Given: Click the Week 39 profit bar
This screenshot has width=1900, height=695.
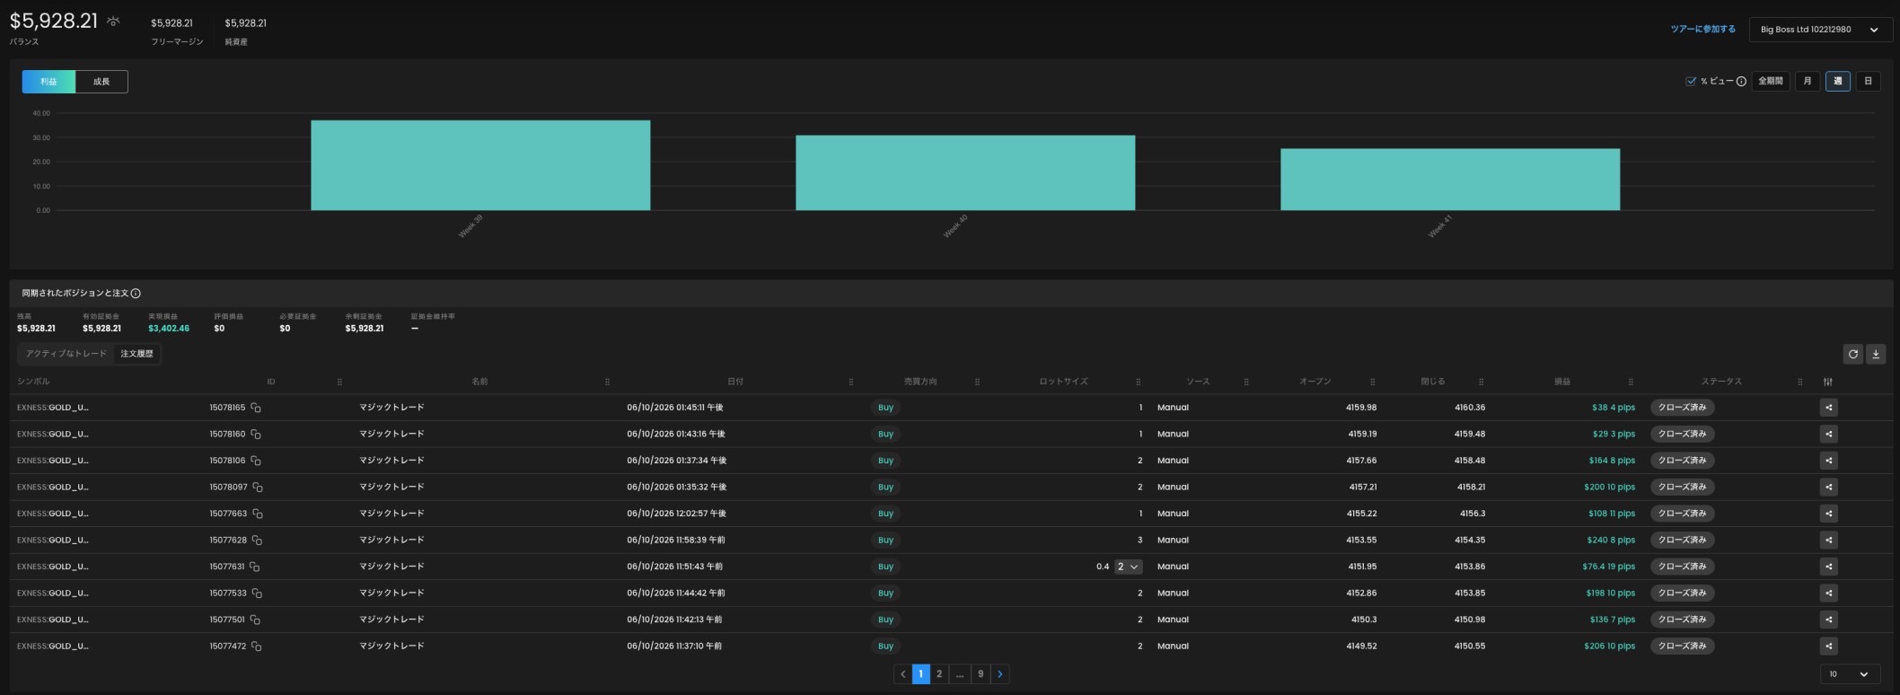Looking at the screenshot, I should click(480, 165).
